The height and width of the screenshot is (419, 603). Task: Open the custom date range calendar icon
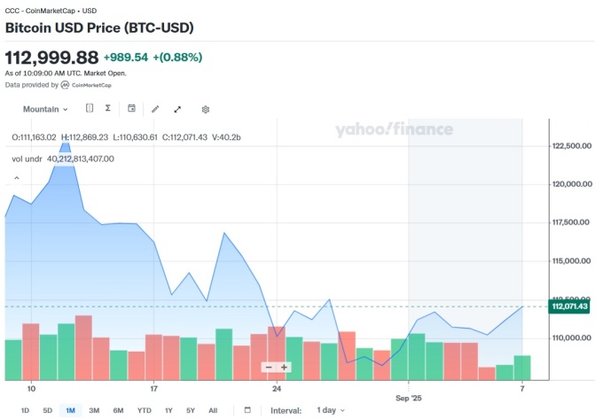coord(247,410)
